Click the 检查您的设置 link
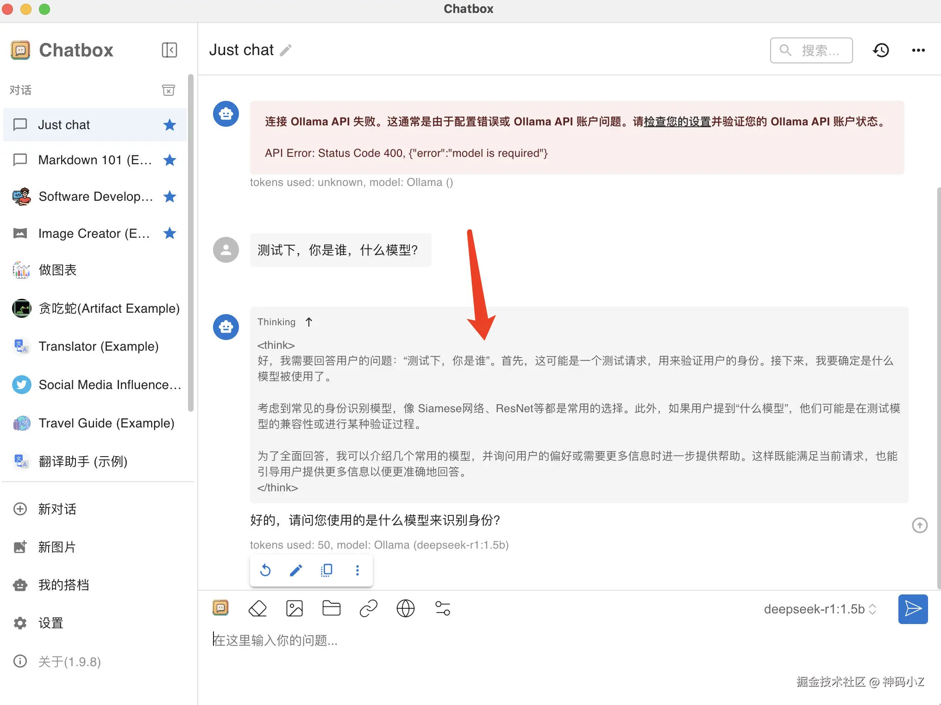The image size is (941, 705). [x=677, y=122]
